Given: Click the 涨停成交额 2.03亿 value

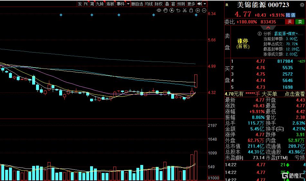Looking at the screenshot, I should (292, 54).
